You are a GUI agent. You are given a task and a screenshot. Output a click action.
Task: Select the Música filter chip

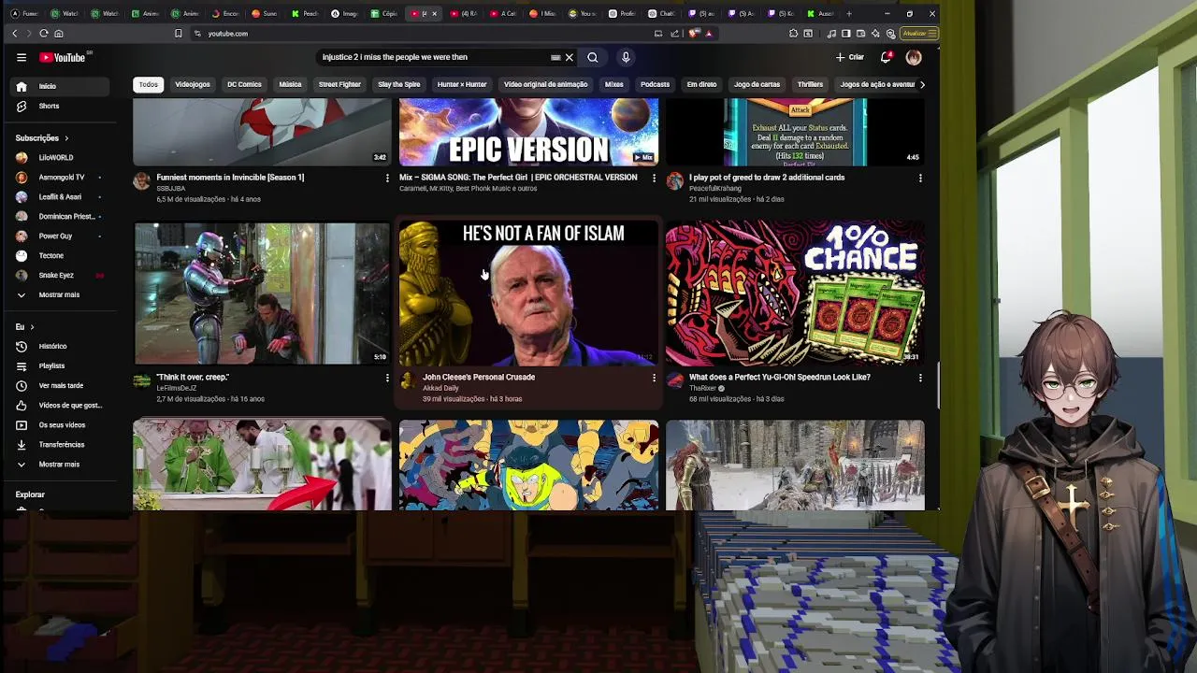(290, 84)
